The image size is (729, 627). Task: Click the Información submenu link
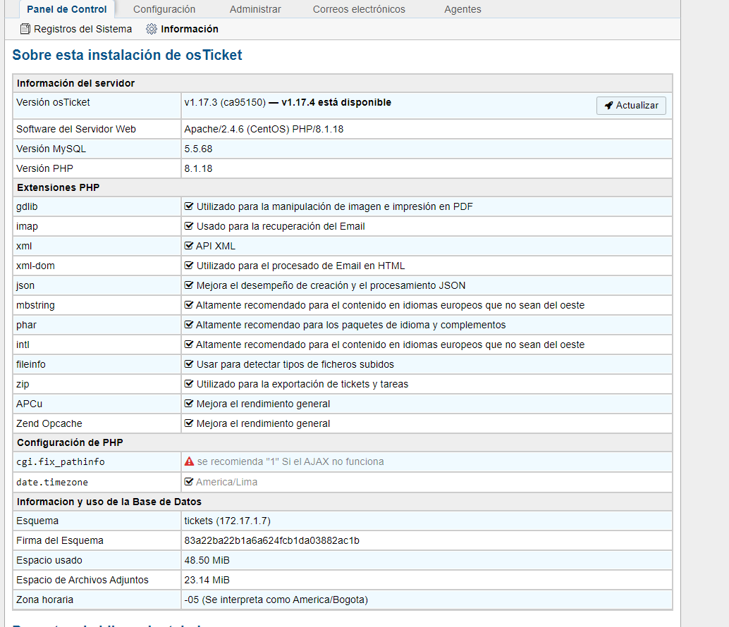tap(190, 29)
